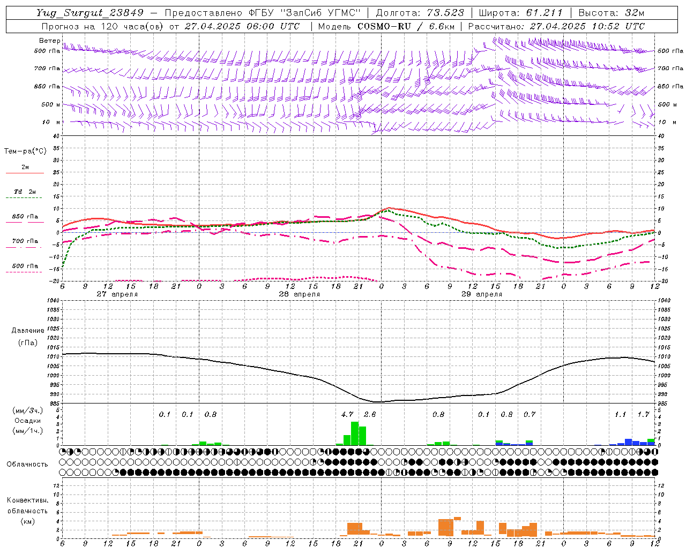Click the tallest green precipitation bar
This screenshot has height=548, width=686.
click(355, 433)
